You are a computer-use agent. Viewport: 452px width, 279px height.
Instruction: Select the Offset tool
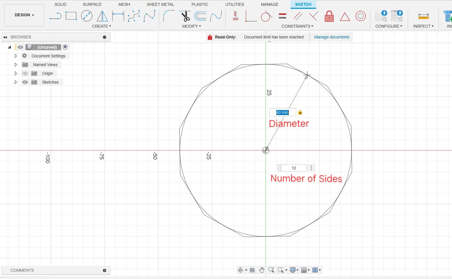click(x=200, y=16)
